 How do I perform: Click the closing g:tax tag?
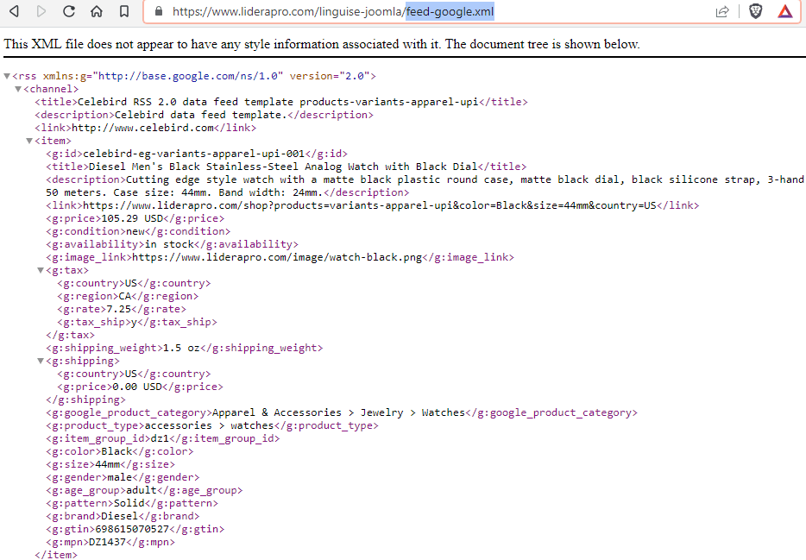(x=70, y=335)
